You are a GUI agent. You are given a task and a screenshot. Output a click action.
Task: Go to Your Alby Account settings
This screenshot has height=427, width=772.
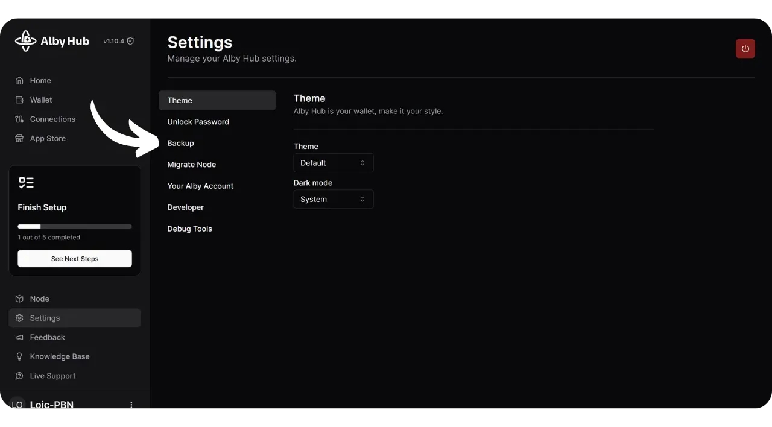[x=200, y=186]
